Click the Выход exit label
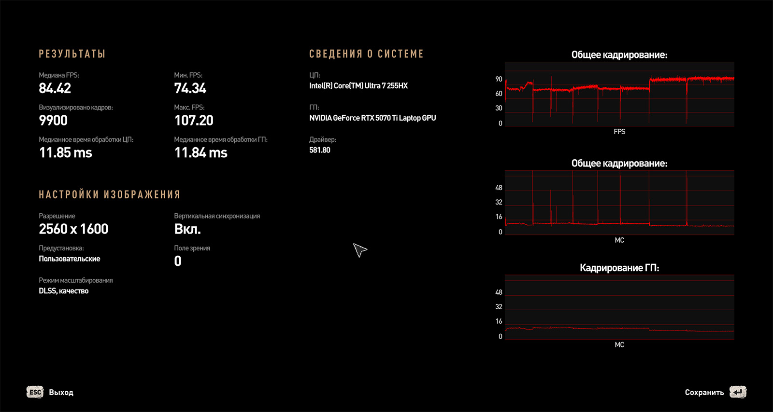The image size is (773, 412). (61, 393)
